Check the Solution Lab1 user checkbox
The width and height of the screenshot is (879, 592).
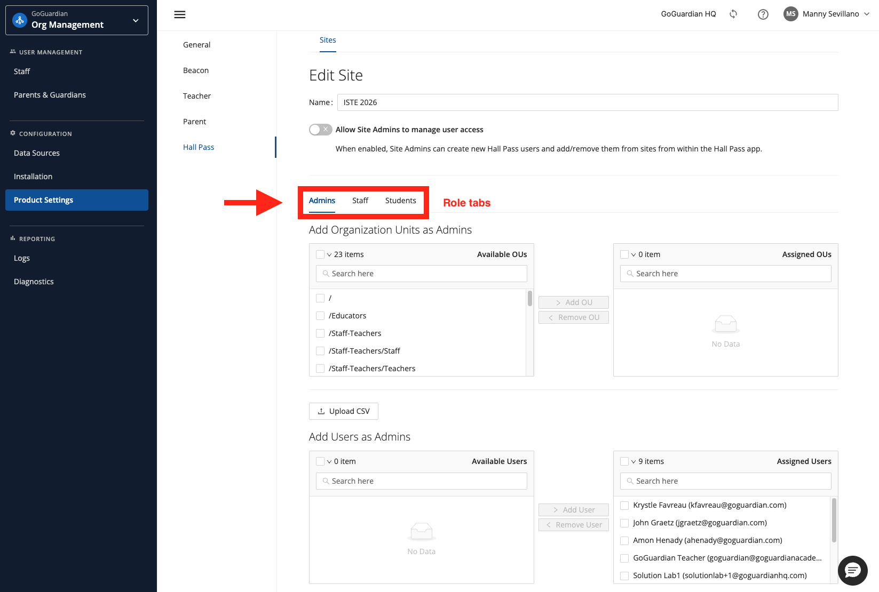tap(624, 575)
